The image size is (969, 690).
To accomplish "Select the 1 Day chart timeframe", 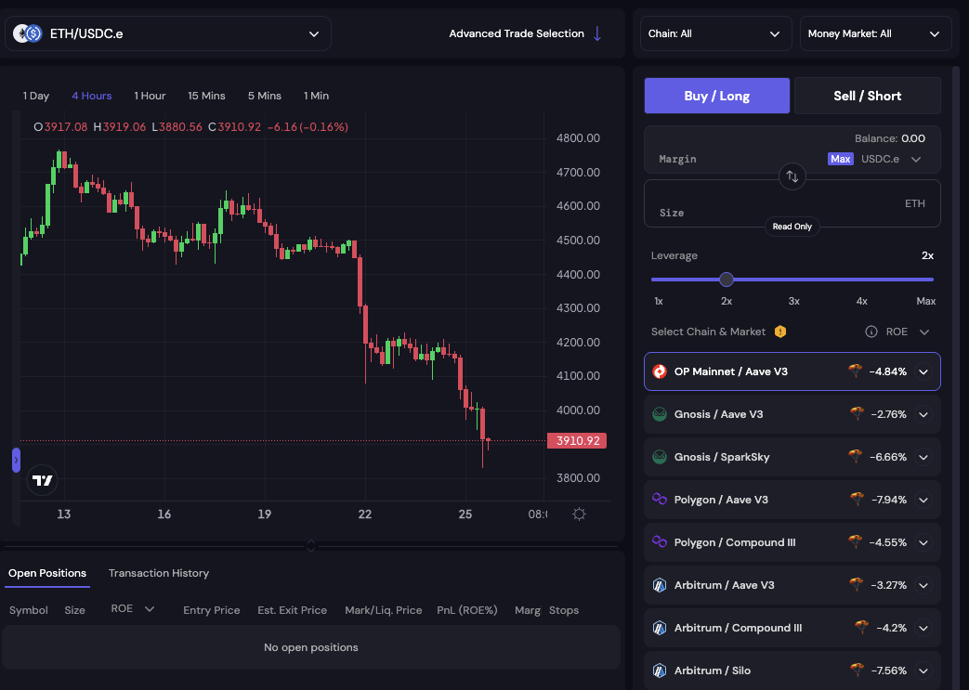I will coord(35,95).
